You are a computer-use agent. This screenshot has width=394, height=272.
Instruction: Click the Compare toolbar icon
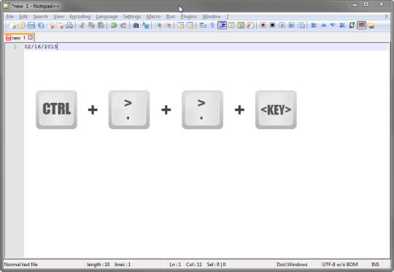[x=314, y=26]
